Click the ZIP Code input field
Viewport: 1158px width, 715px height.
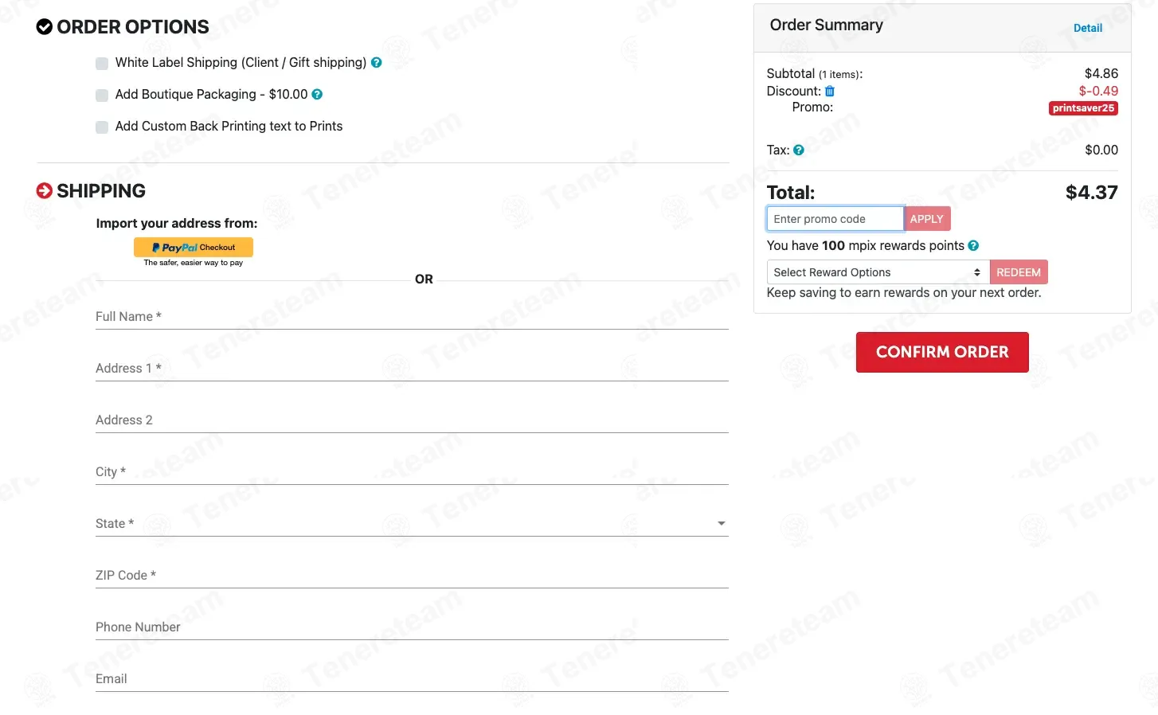(x=411, y=576)
